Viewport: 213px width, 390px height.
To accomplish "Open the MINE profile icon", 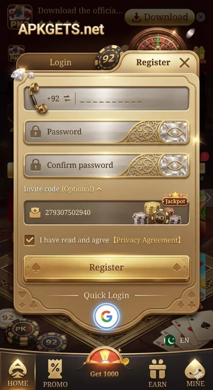I will pyautogui.click(x=195, y=369).
